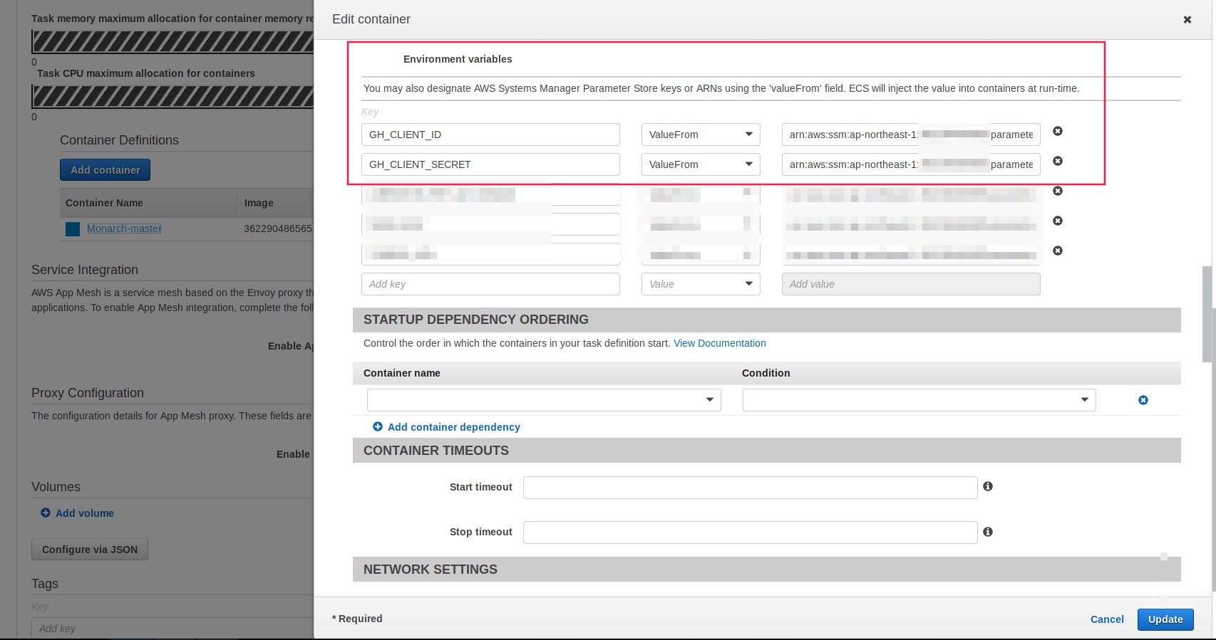
Task: Close the Edit container dialog
Action: [x=1187, y=20]
